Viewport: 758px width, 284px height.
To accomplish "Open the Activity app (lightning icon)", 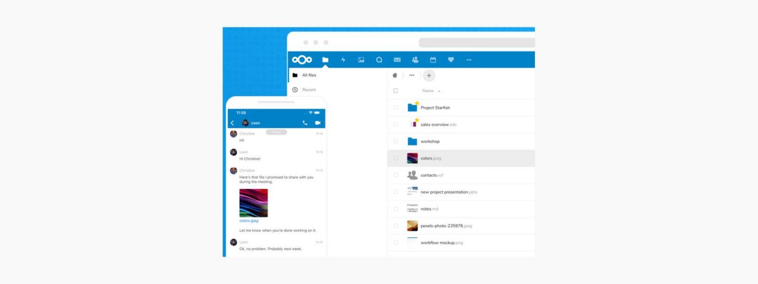I will pyautogui.click(x=342, y=60).
